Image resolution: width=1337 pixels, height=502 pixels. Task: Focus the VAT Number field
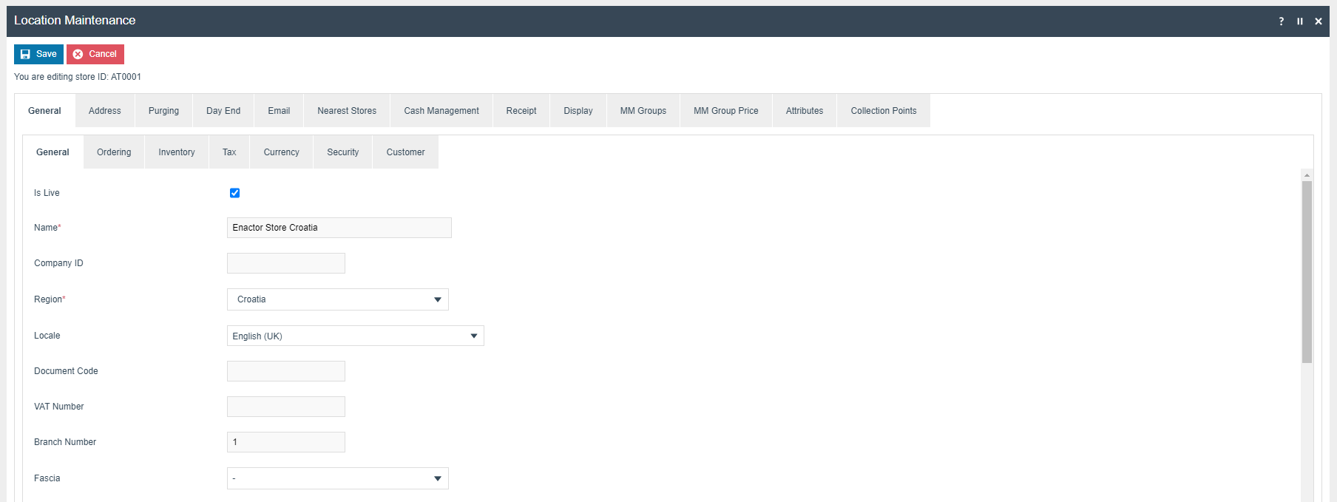285,407
